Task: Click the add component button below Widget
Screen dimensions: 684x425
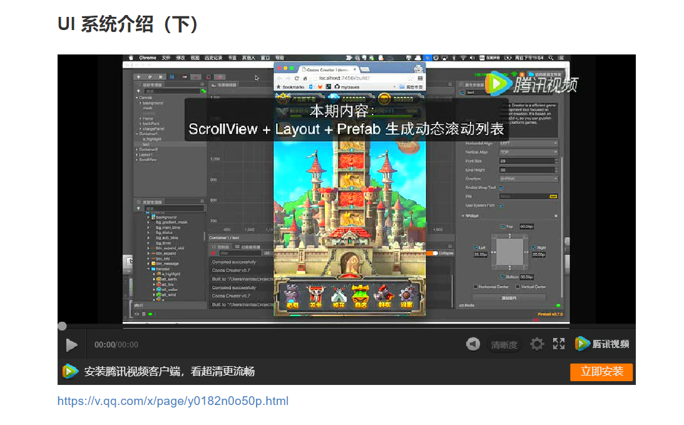Action: [x=509, y=298]
